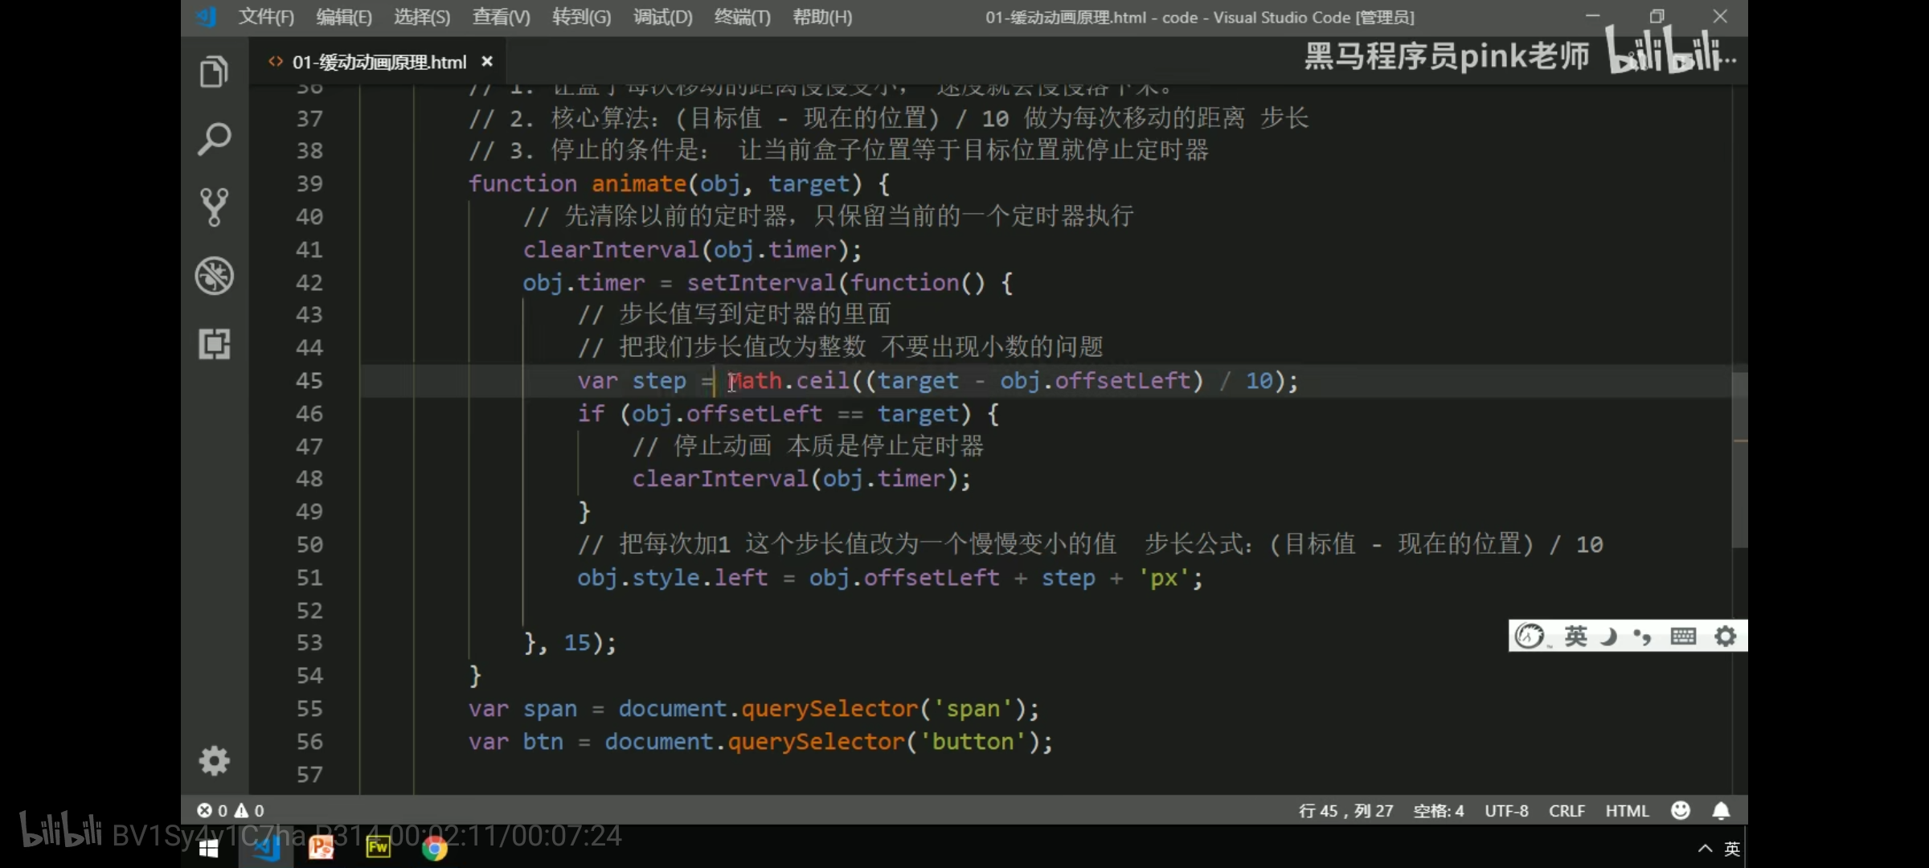Click the editor vertical scrollbar thumb

[1739, 458]
